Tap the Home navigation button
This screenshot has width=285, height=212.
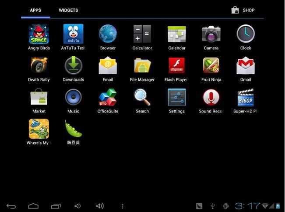[x=33, y=206]
